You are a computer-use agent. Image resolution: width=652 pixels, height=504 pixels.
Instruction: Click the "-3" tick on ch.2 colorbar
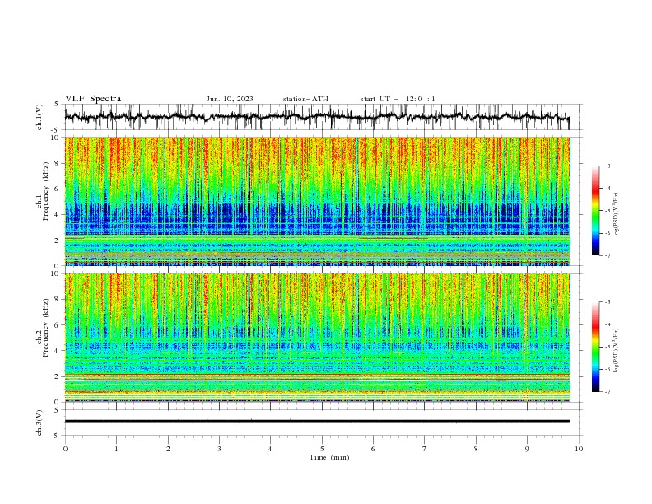coord(608,302)
